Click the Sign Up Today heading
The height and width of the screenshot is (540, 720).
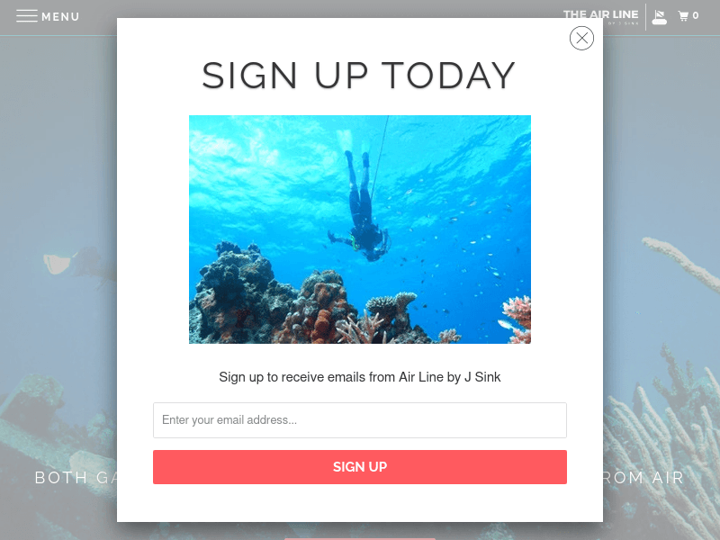pos(358,76)
